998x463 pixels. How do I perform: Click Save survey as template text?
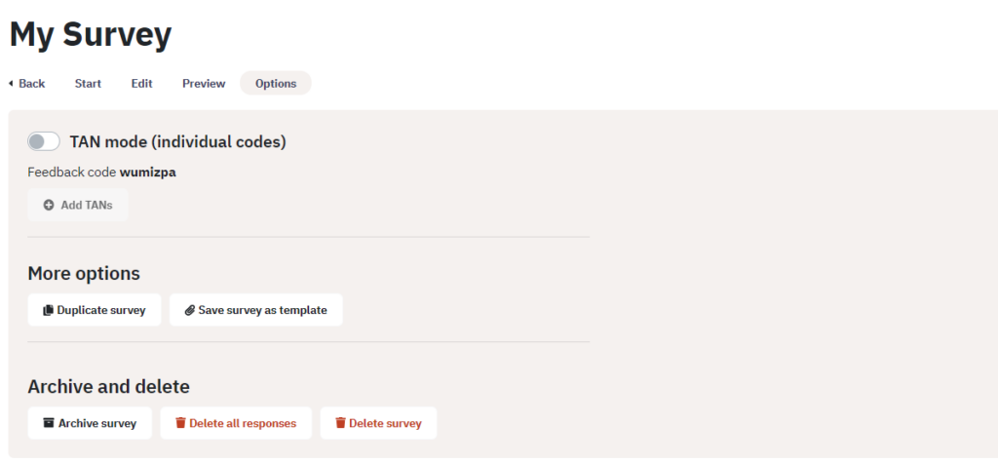tap(263, 310)
